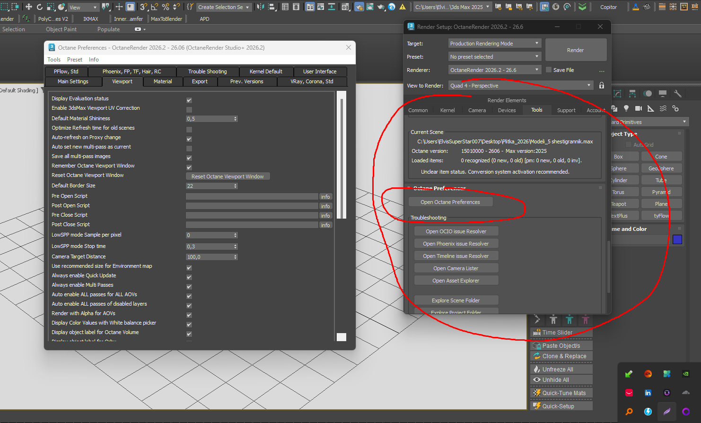This screenshot has width=701, height=423.
Task: Enable the Save File checkbox in Render Setup
Action: click(x=549, y=70)
